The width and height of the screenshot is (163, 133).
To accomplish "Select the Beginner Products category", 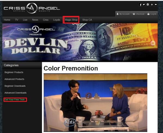I will coord(14,72).
